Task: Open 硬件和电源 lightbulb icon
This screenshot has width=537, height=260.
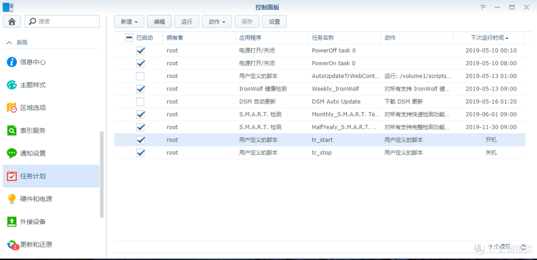Action: 12,199
